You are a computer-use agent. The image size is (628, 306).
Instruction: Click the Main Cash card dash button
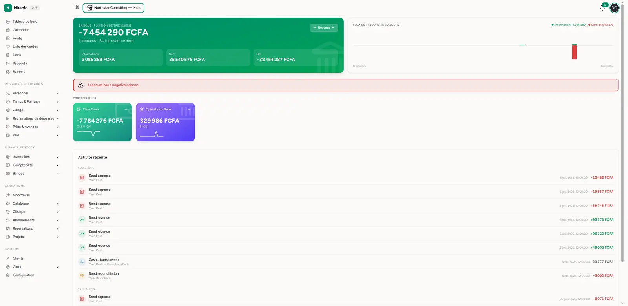click(126, 109)
